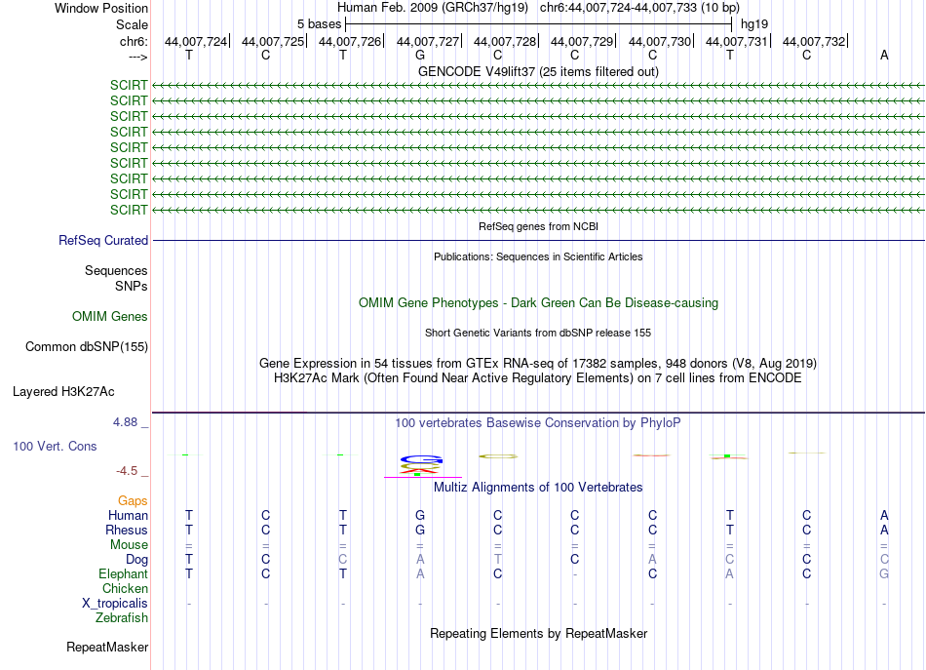Click the OMIM Genes track label

pyautogui.click(x=109, y=316)
